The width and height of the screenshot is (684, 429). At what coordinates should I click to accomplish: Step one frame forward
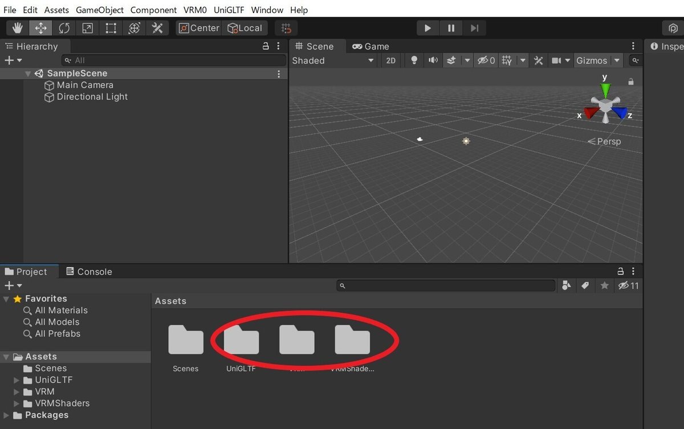click(474, 28)
